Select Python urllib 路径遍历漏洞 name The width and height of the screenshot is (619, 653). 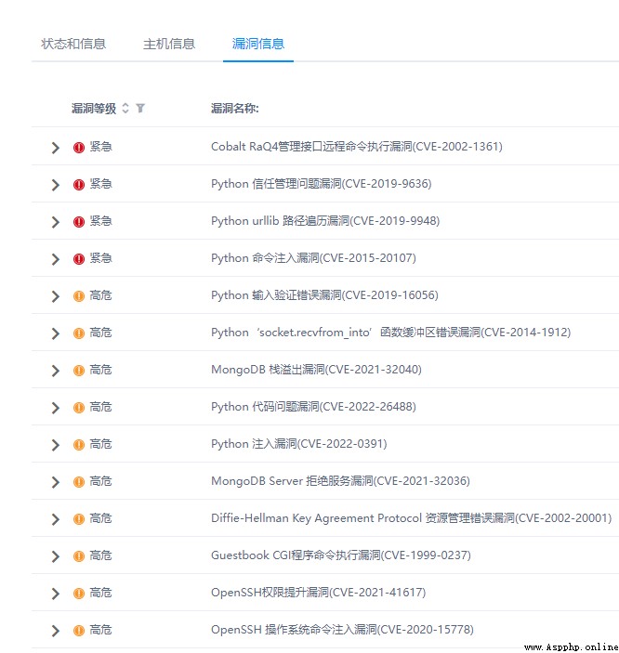[325, 221]
